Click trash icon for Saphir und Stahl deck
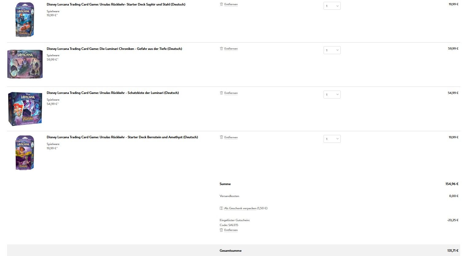Viewport: 466px width, 256px height. [x=221, y=4]
